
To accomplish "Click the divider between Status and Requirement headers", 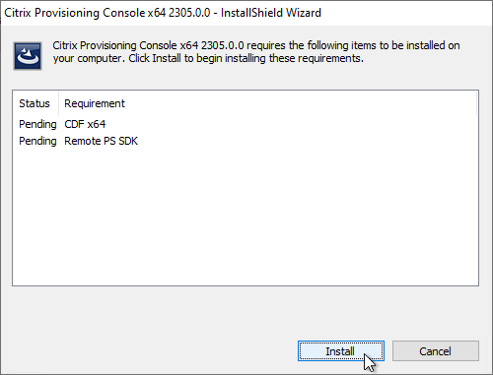I will (x=58, y=103).
